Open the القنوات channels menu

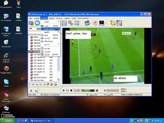coord(37,18)
